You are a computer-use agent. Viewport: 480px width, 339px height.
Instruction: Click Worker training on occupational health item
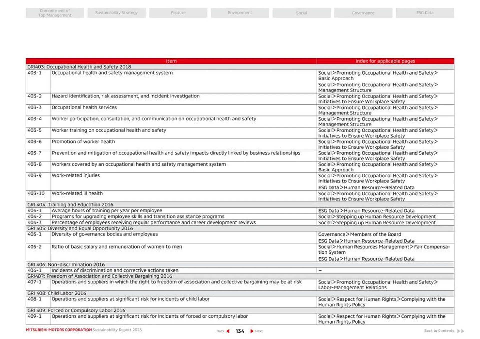pyautogui.click(x=109, y=130)
